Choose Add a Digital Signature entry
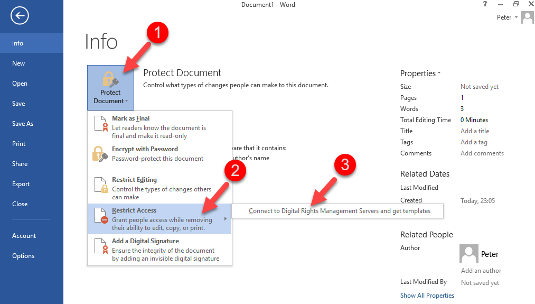Screen dimensions: 535x304 tap(159, 250)
